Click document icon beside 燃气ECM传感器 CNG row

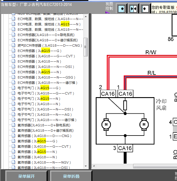click(x=14, y=45)
